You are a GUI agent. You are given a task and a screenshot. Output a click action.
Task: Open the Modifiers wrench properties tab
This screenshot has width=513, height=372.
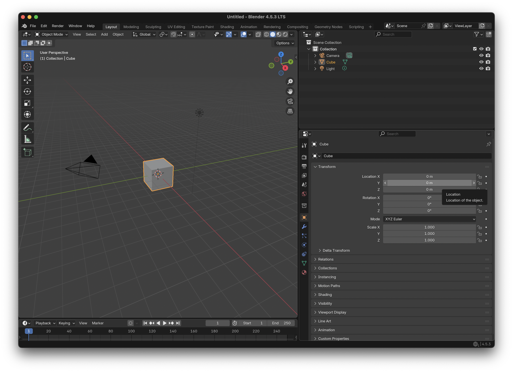(304, 227)
